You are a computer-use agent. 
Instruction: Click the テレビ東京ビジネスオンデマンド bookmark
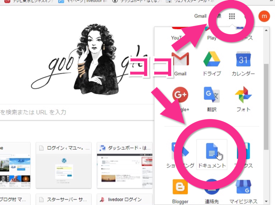[x=29, y=1]
